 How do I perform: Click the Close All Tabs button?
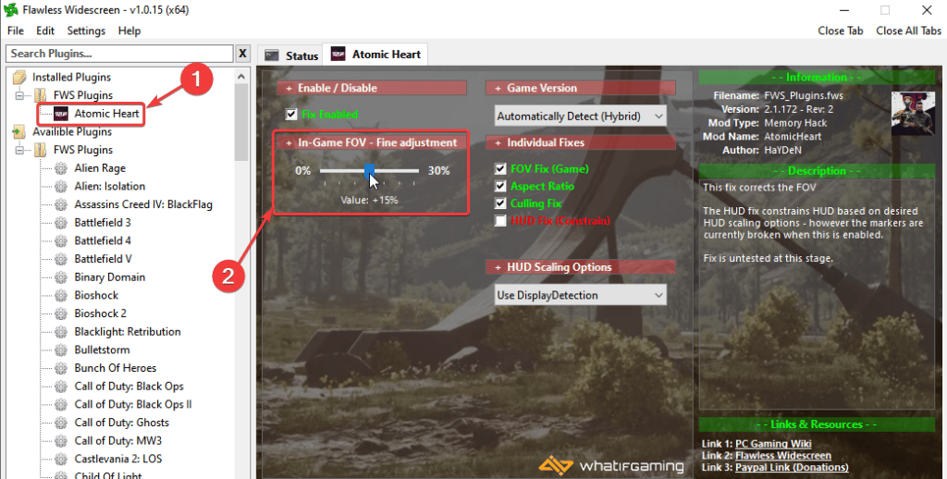908,31
